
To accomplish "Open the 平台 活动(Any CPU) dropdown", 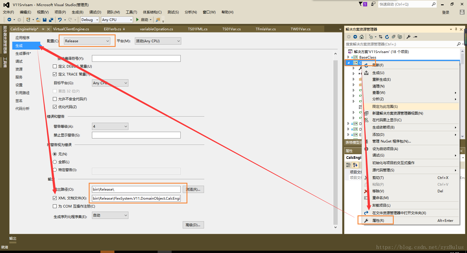I will (x=158, y=41).
